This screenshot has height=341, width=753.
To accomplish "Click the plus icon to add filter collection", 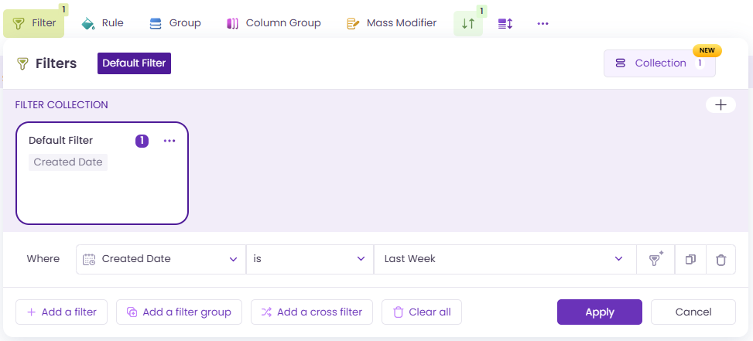I will [720, 104].
